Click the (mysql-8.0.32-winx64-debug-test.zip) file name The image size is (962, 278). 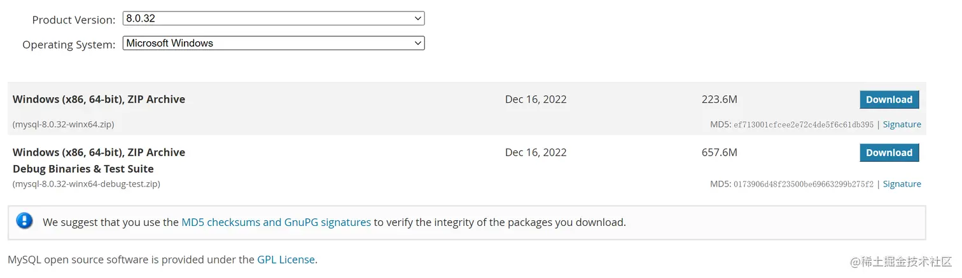click(x=87, y=184)
